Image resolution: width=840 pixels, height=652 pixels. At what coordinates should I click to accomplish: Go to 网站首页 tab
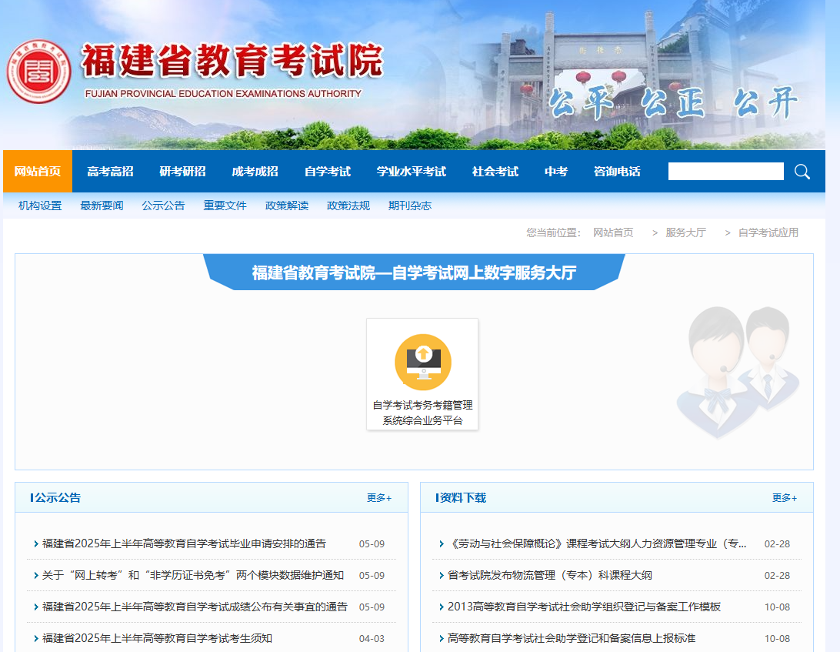[38, 172]
